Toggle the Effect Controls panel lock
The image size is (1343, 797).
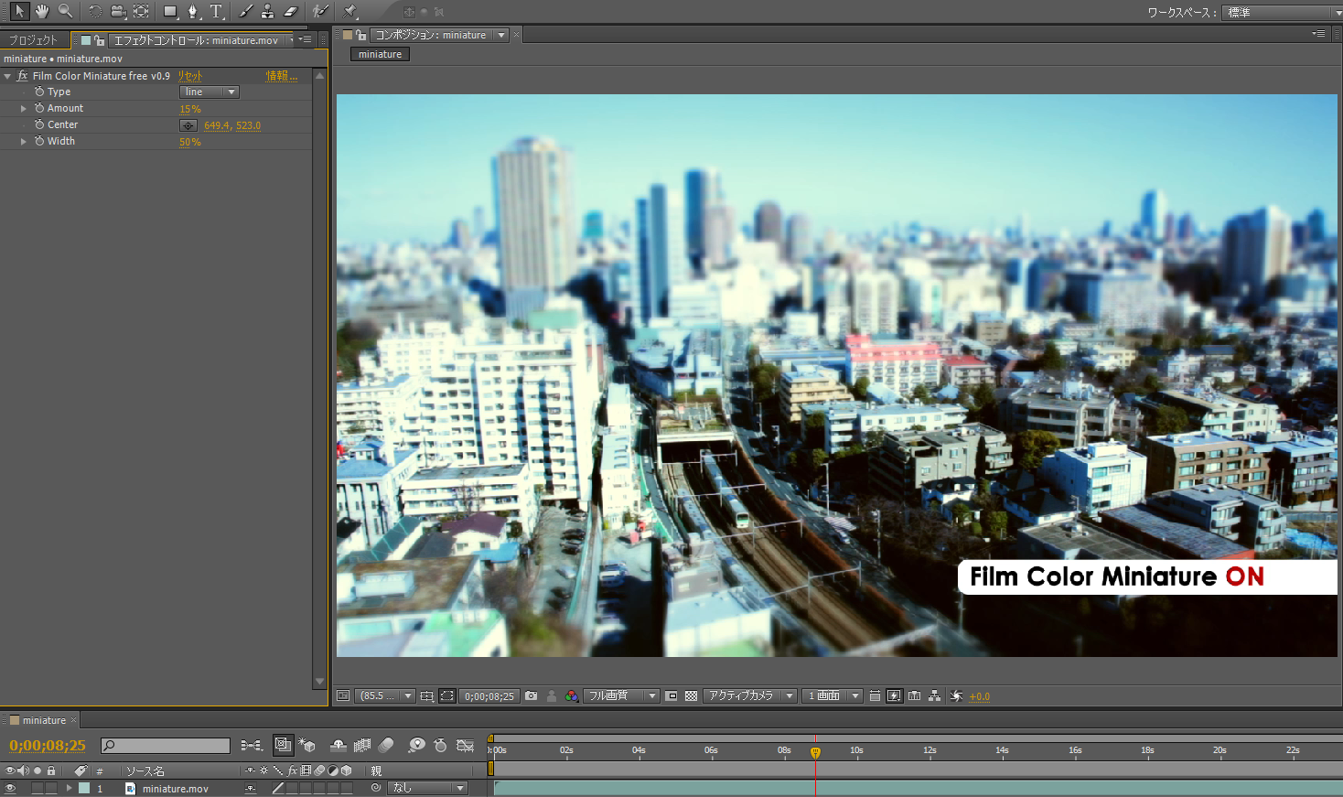click(99, 40)
